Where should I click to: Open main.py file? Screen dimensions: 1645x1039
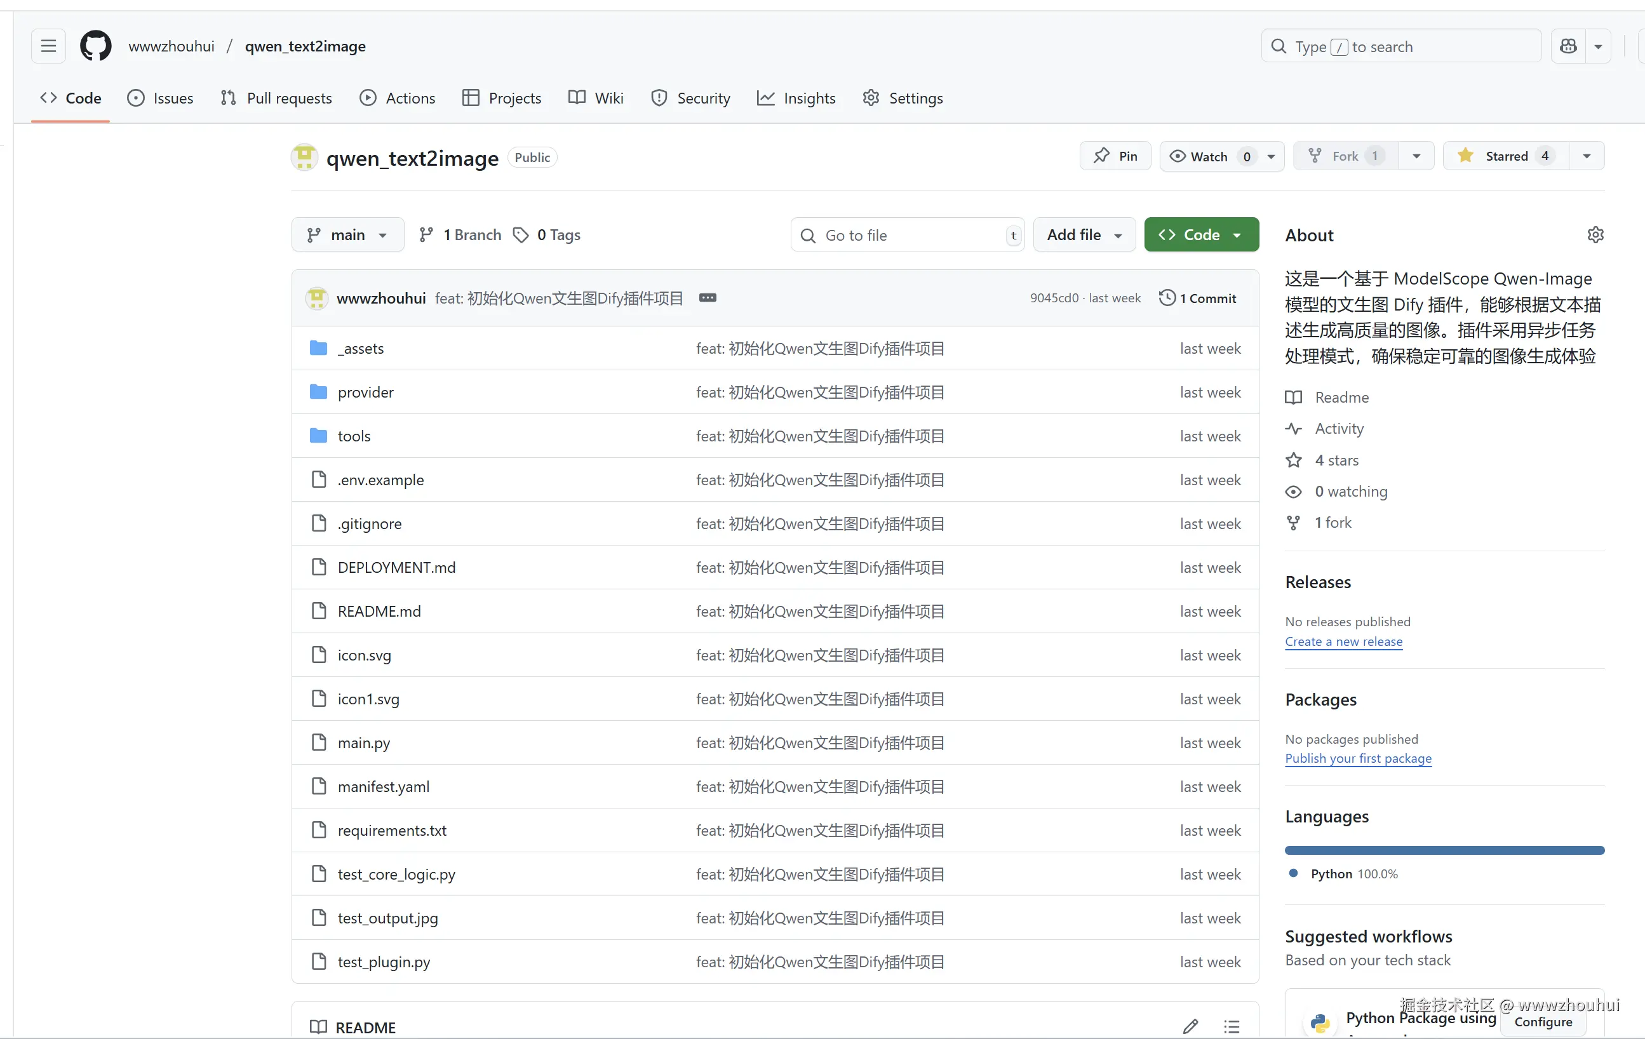pos(363,742)
